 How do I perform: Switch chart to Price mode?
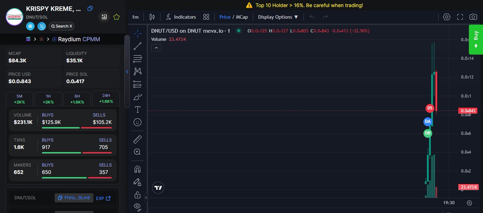pos(225,17)
